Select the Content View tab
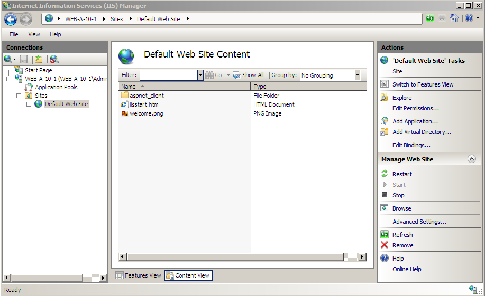The height and width of the screenshot is (296, 485). 188,275
